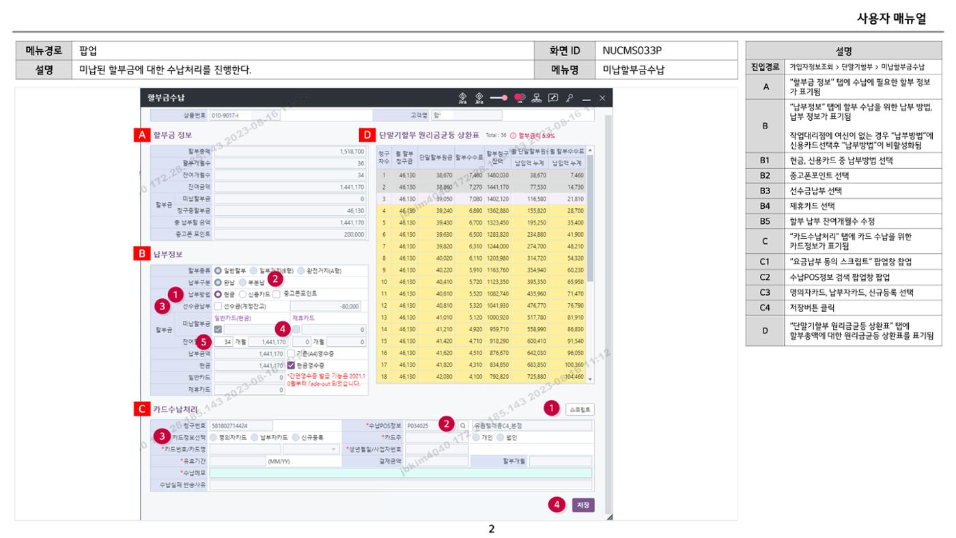This screenshot has height=538, width=956.
Task: Click the 할부개월 input field
Action: tap(560, 461)
